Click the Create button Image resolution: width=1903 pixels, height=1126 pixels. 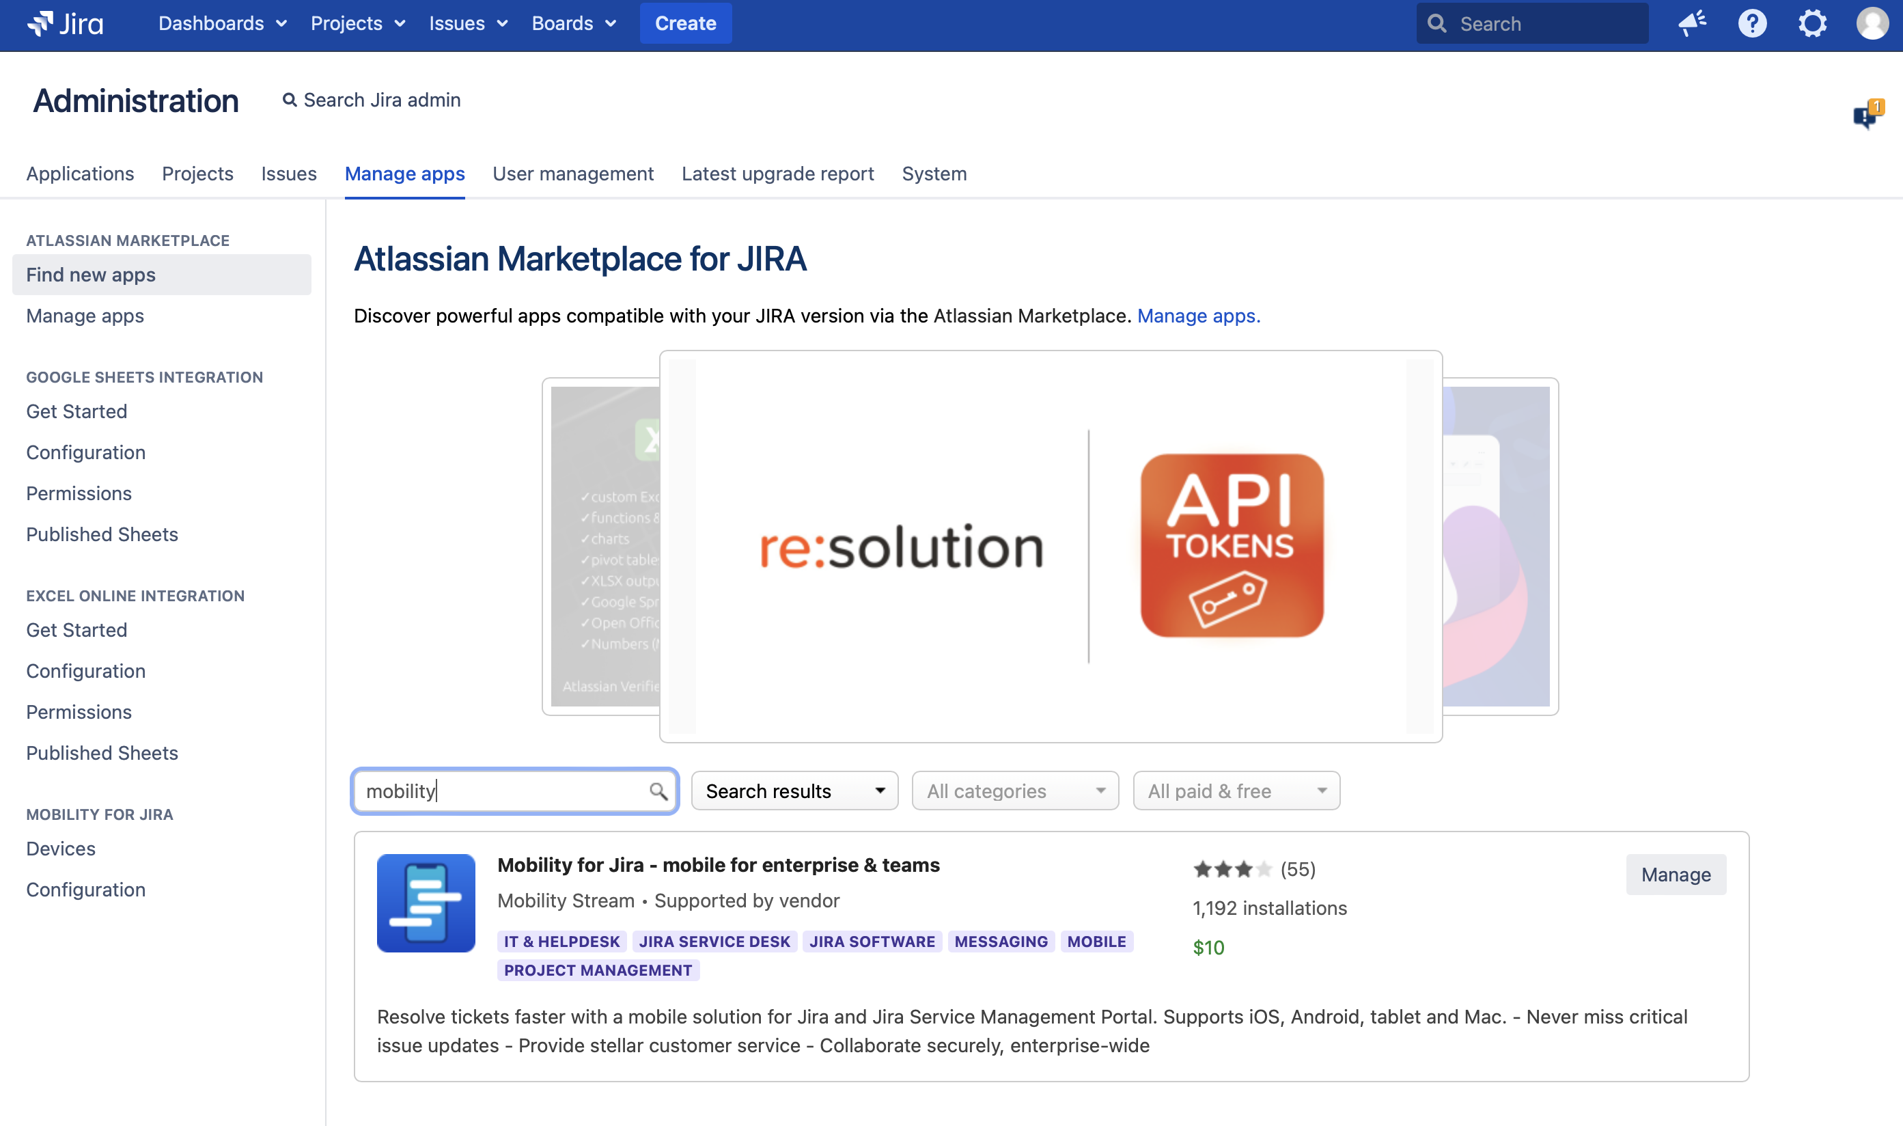tap(685, 23)
